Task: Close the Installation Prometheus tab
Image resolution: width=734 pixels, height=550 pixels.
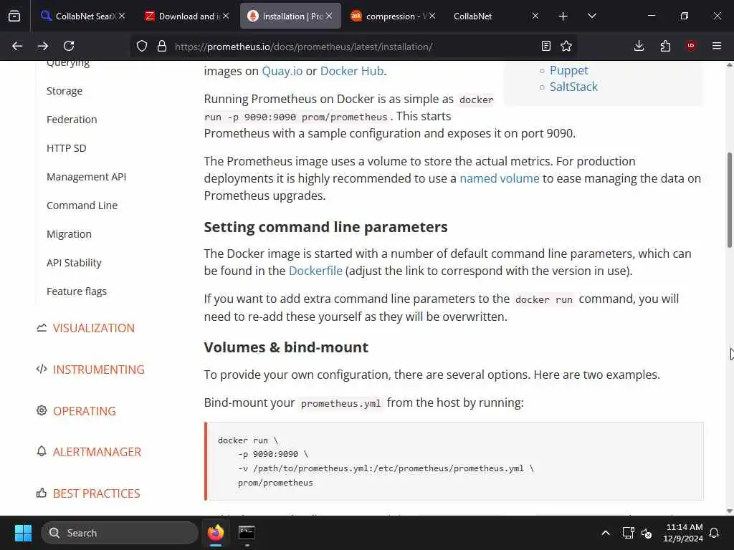Action: point(329,16)
